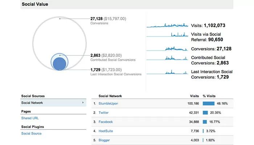The image size is (254, 145).
Task: Click the Visits via Social Referral sparkline
Action: point(168,35)
